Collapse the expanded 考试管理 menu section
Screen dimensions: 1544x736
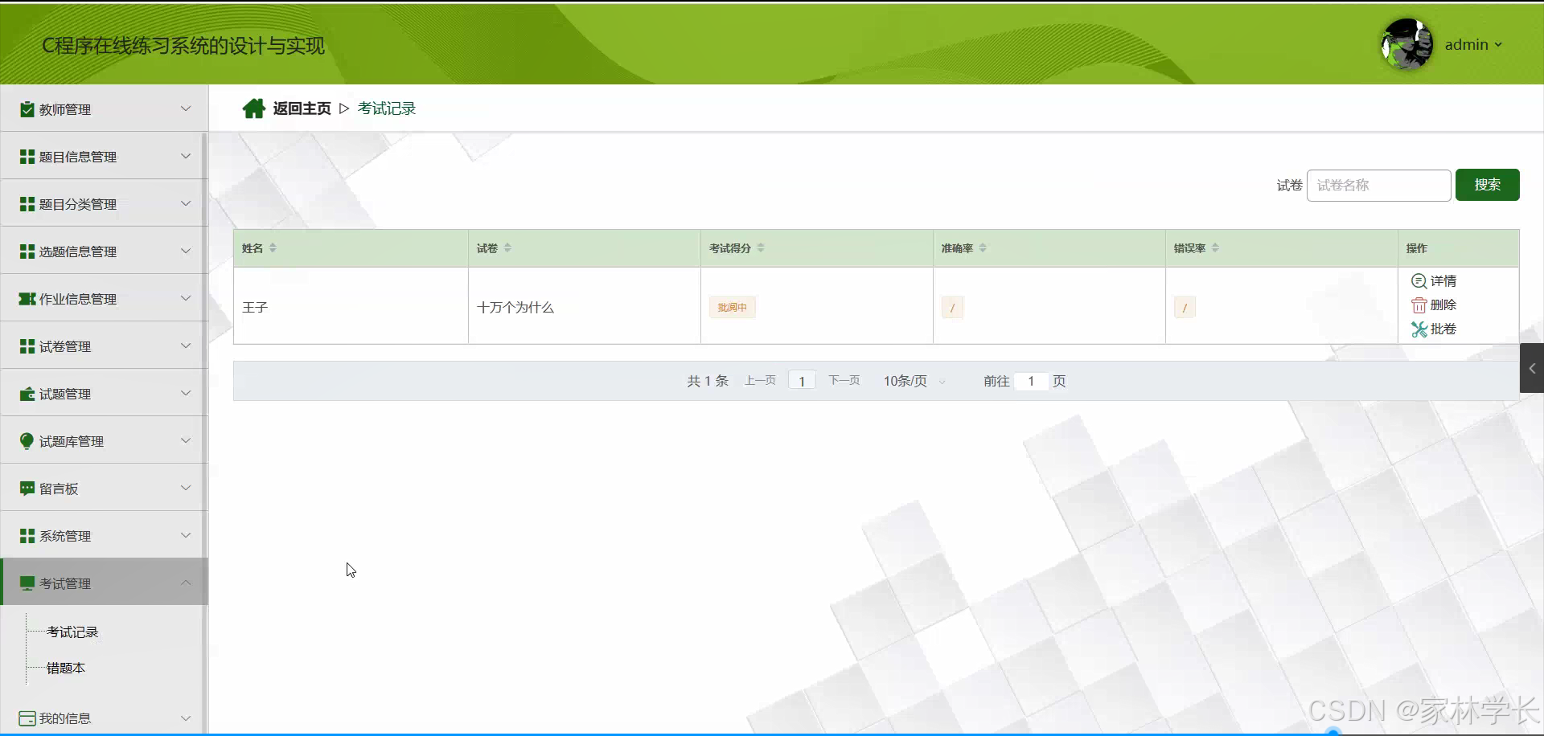[x=186, y=583]
